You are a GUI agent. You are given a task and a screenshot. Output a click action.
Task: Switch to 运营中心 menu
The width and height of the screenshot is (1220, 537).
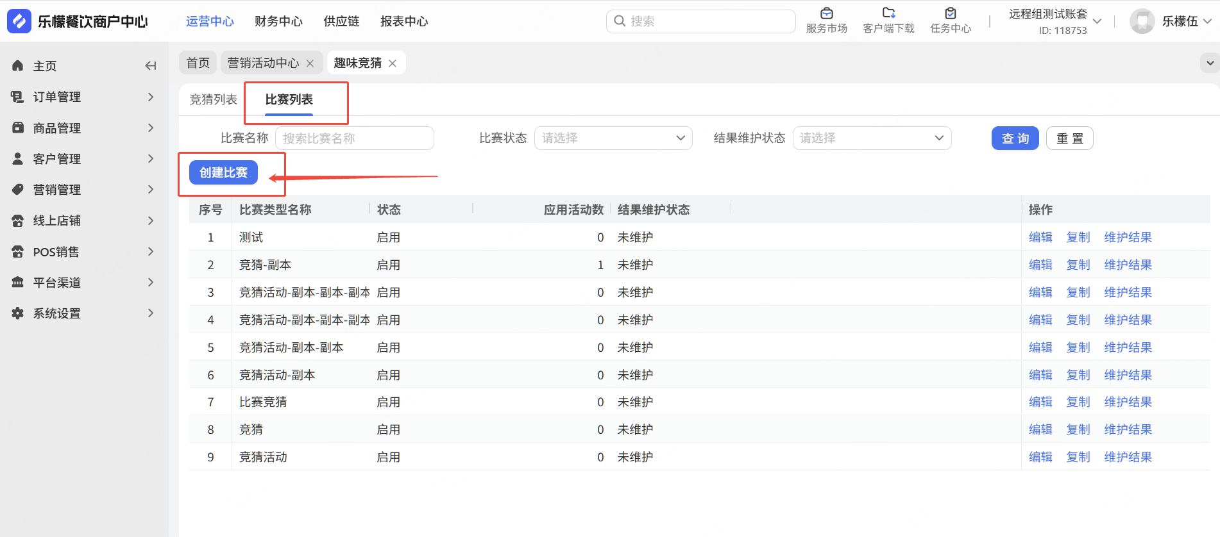point(210,21)
